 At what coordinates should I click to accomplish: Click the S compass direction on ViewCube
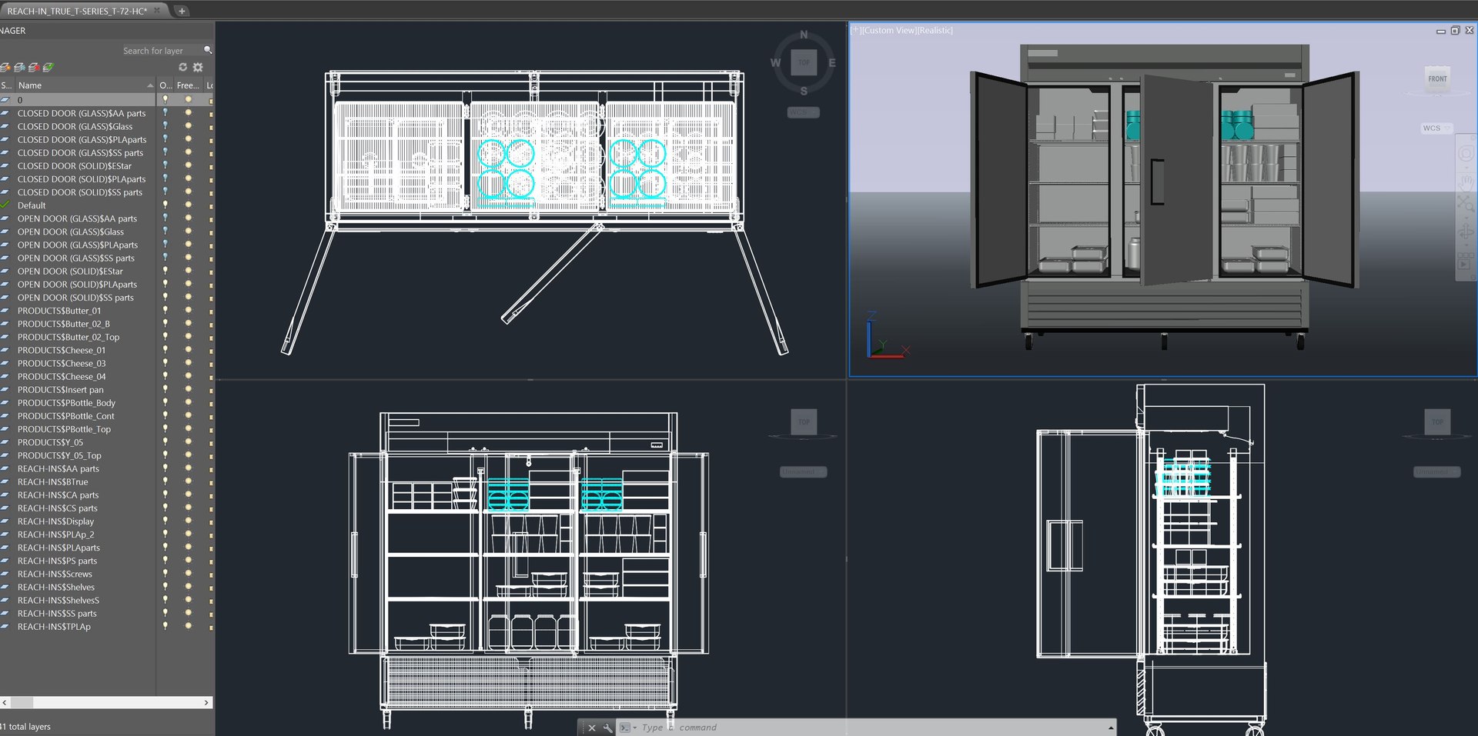pyautogui.click(x=804, y=91)
